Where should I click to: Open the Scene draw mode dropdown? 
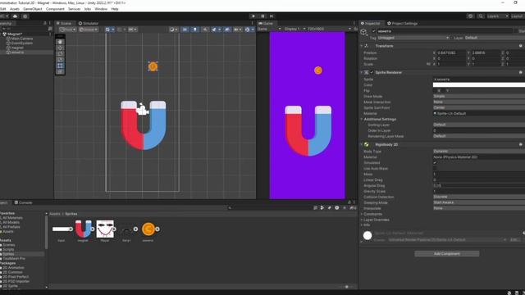pyautogui.click(x=173, y=29)
